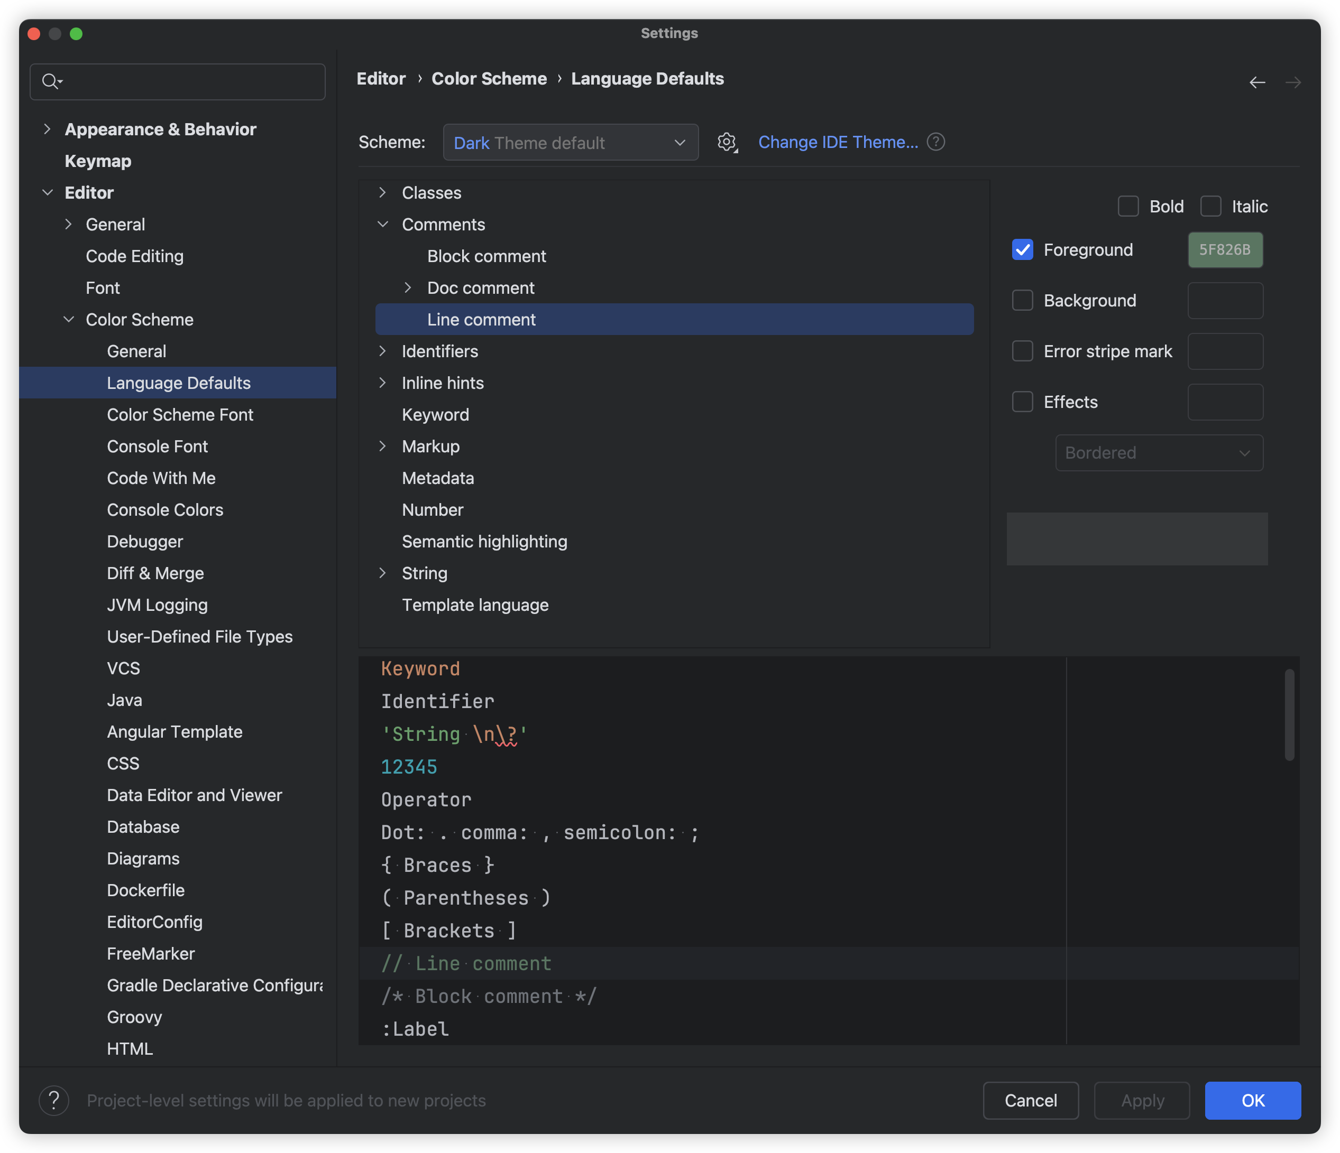The image size is (1340, 1153).
Task: Open the Scheme dropdown
Action: point(571,142)
